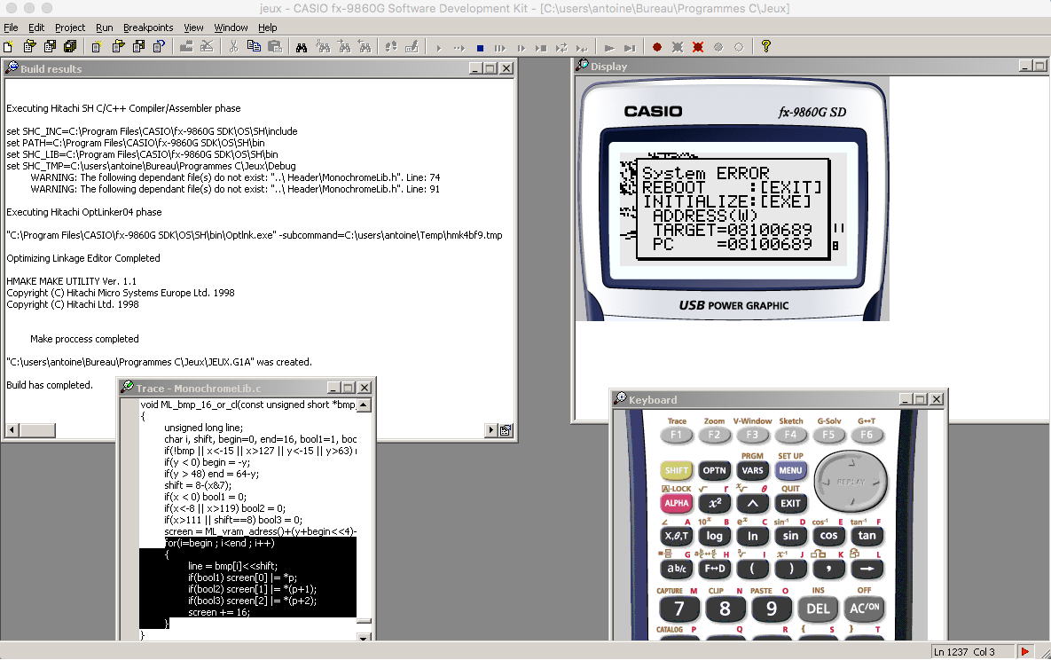The height and width of the screenshot is (660, 1051).
Task: Click the Trace window scroll up arrow
Action: point(364,405)
